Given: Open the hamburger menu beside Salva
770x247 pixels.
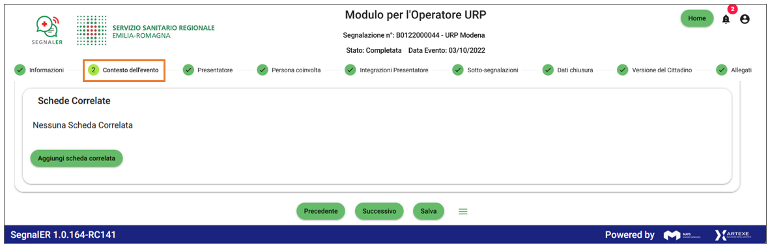Looking at the screenshot, I should click(463, 211).
